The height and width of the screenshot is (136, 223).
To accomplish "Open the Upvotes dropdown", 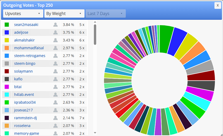I will coord(23,14).
